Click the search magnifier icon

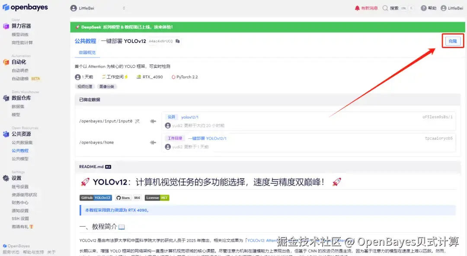(385, 8)
